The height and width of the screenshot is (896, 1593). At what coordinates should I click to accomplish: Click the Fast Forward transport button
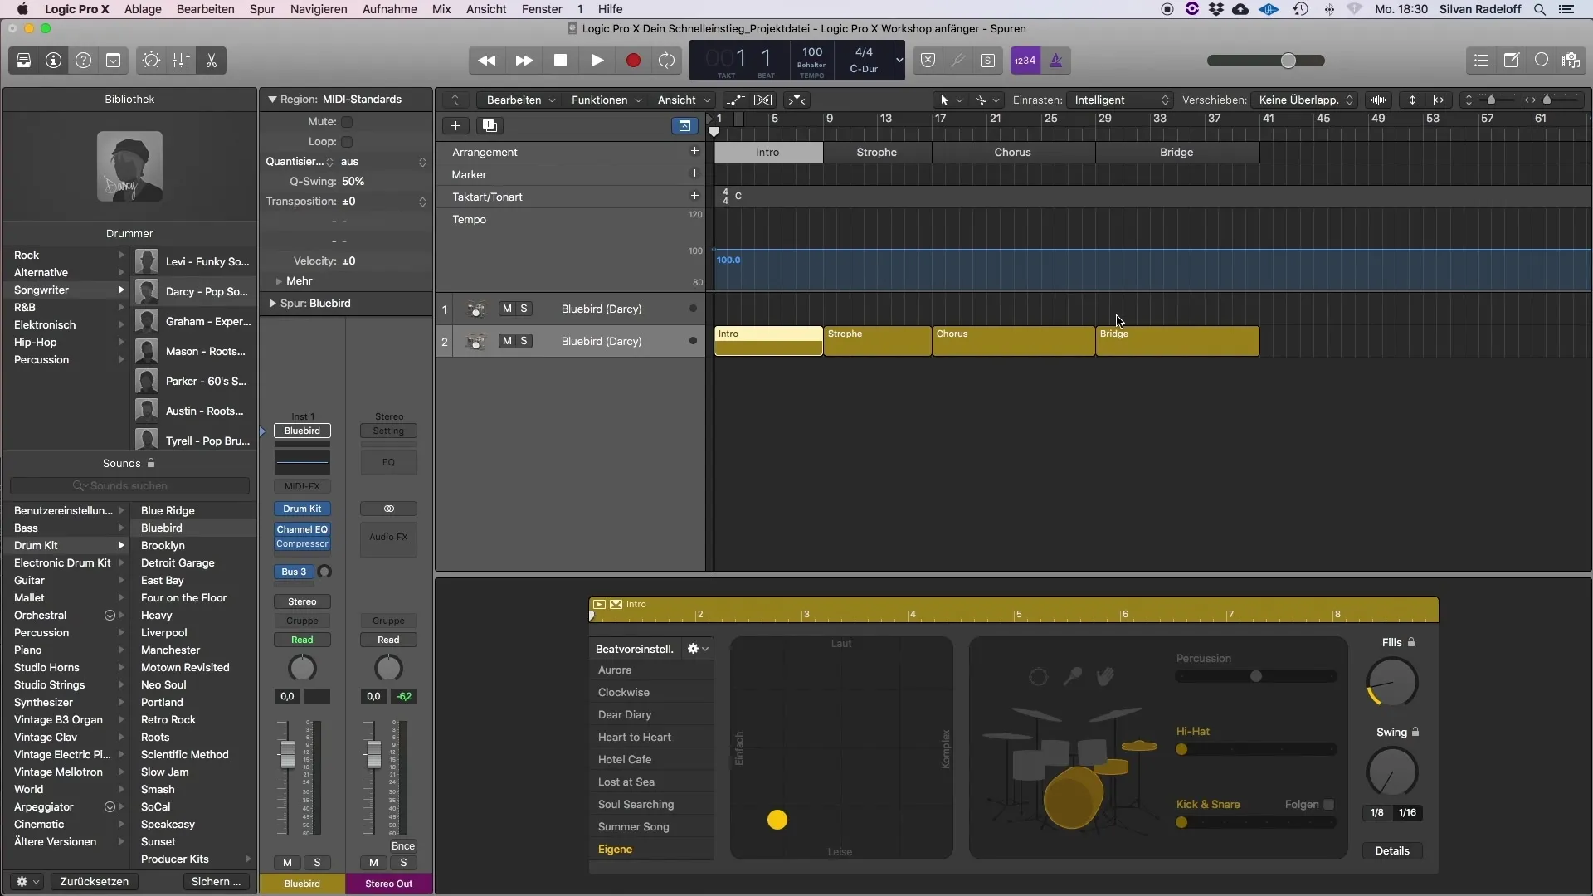[524, 61]
